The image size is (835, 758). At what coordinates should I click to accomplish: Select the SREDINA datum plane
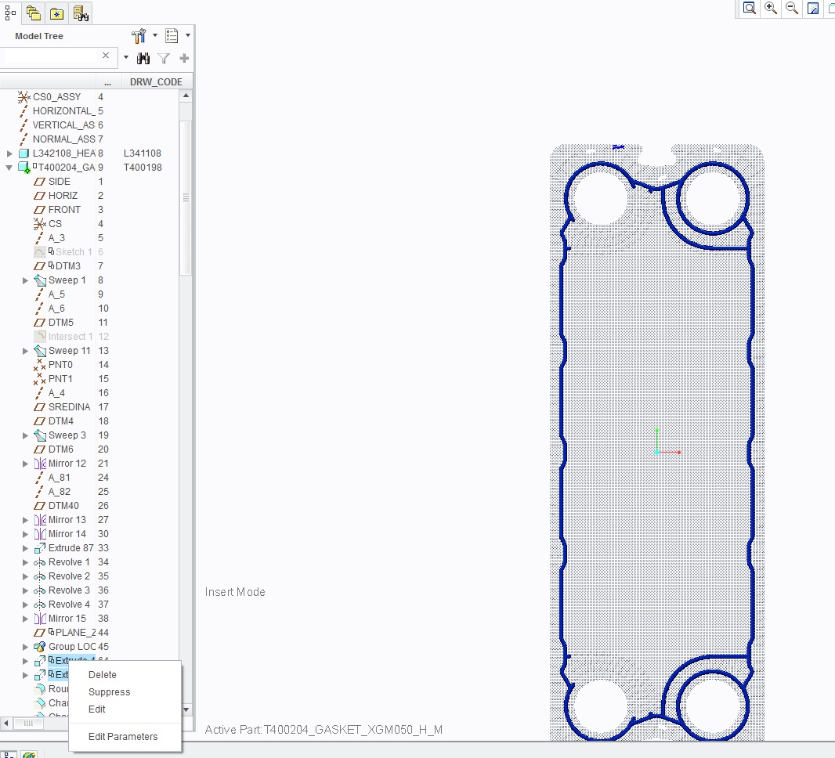tap(69, 407)
